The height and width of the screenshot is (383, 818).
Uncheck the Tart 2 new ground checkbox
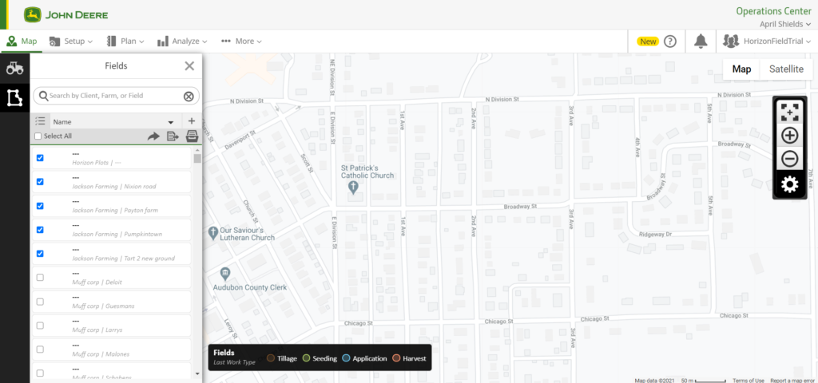pyautogui.click(x=40, y=254)
